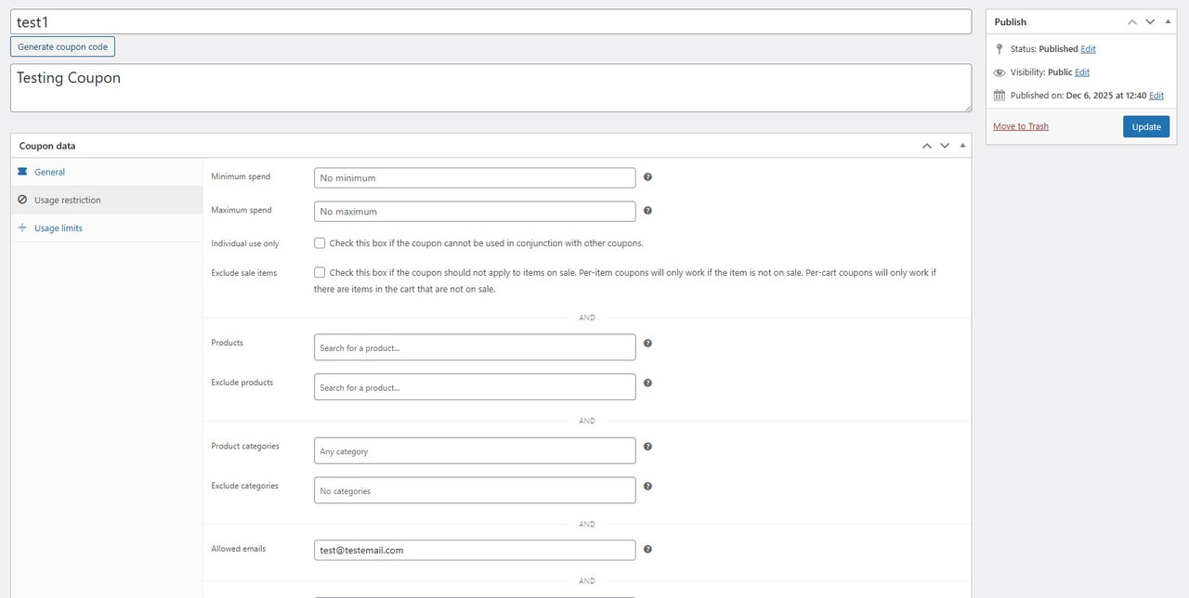This screenshot has width=1189, height=598.
Task: Click the help icon beside Minimum spend
Action: tap(647, 176)
